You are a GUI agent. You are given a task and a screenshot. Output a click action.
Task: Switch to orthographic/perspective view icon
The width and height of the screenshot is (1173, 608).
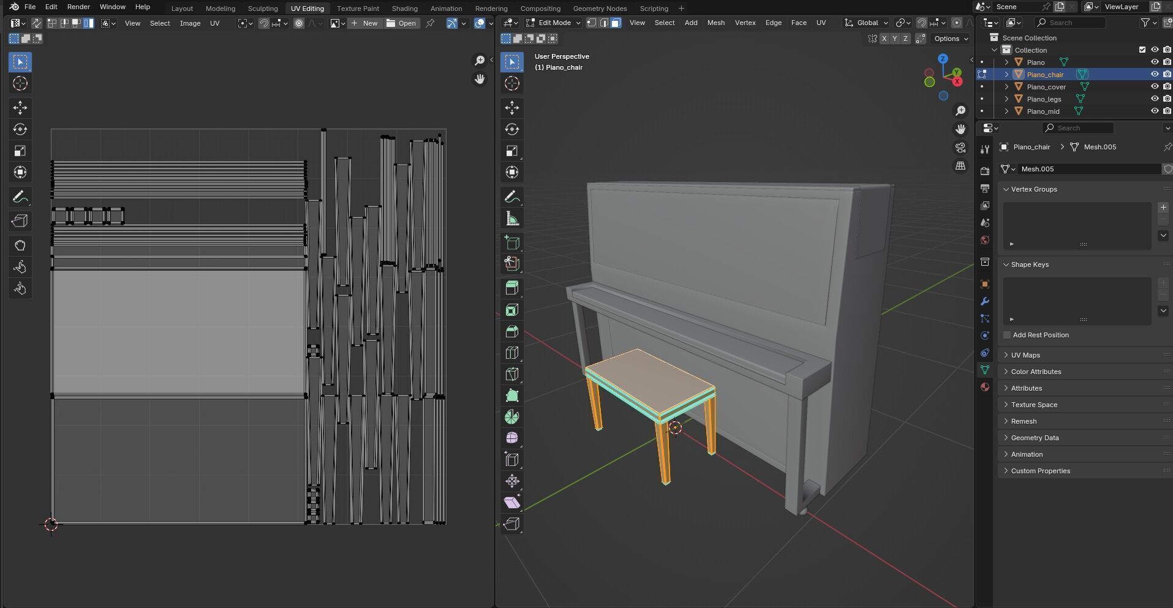(960, 166)
